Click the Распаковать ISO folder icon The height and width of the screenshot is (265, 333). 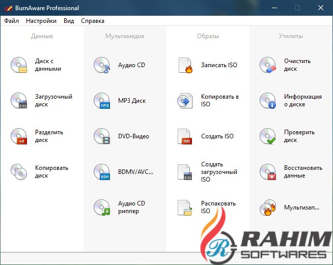pos(185,208)
